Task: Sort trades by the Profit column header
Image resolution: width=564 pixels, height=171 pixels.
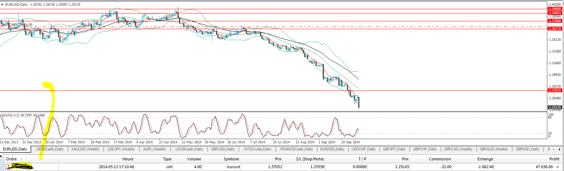Action: pos(554,159)
